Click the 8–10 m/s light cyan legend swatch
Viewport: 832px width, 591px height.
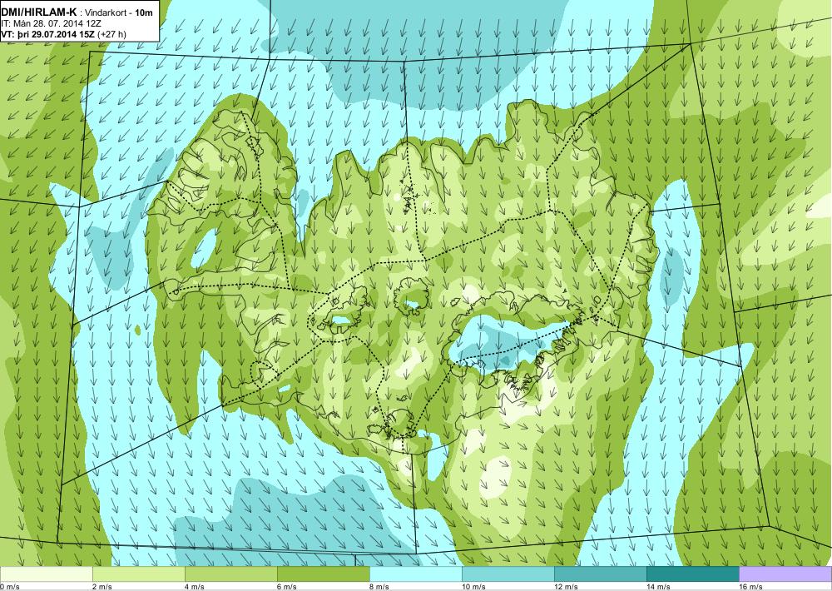[x=415, y=574]
